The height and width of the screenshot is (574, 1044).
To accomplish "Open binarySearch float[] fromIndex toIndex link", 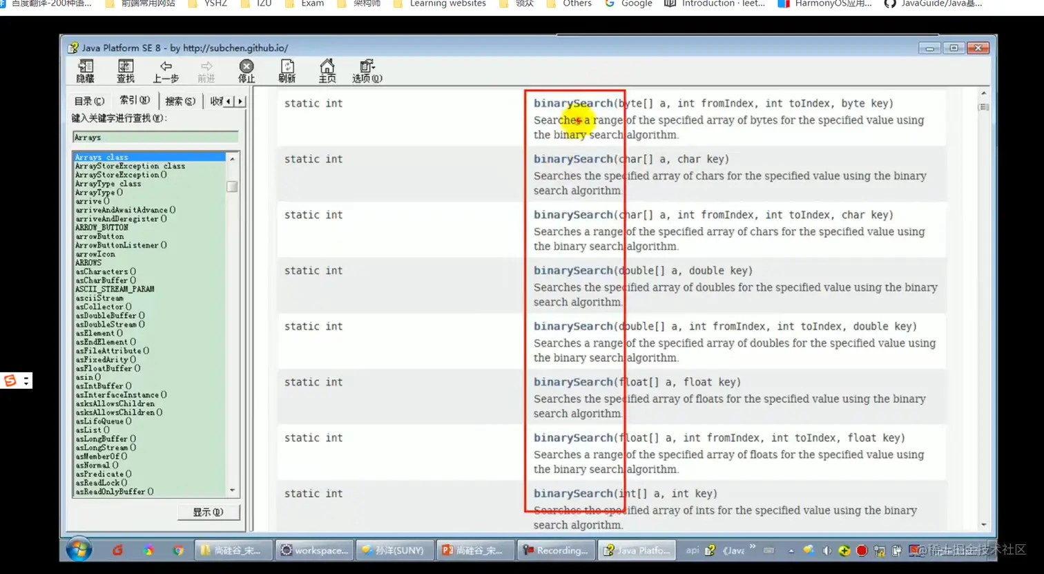I will (x=573, y=438).
